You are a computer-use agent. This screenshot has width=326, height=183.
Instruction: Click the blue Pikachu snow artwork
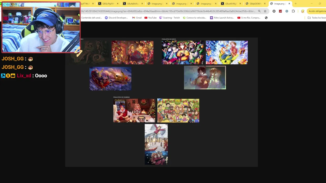tap(227, 52)
